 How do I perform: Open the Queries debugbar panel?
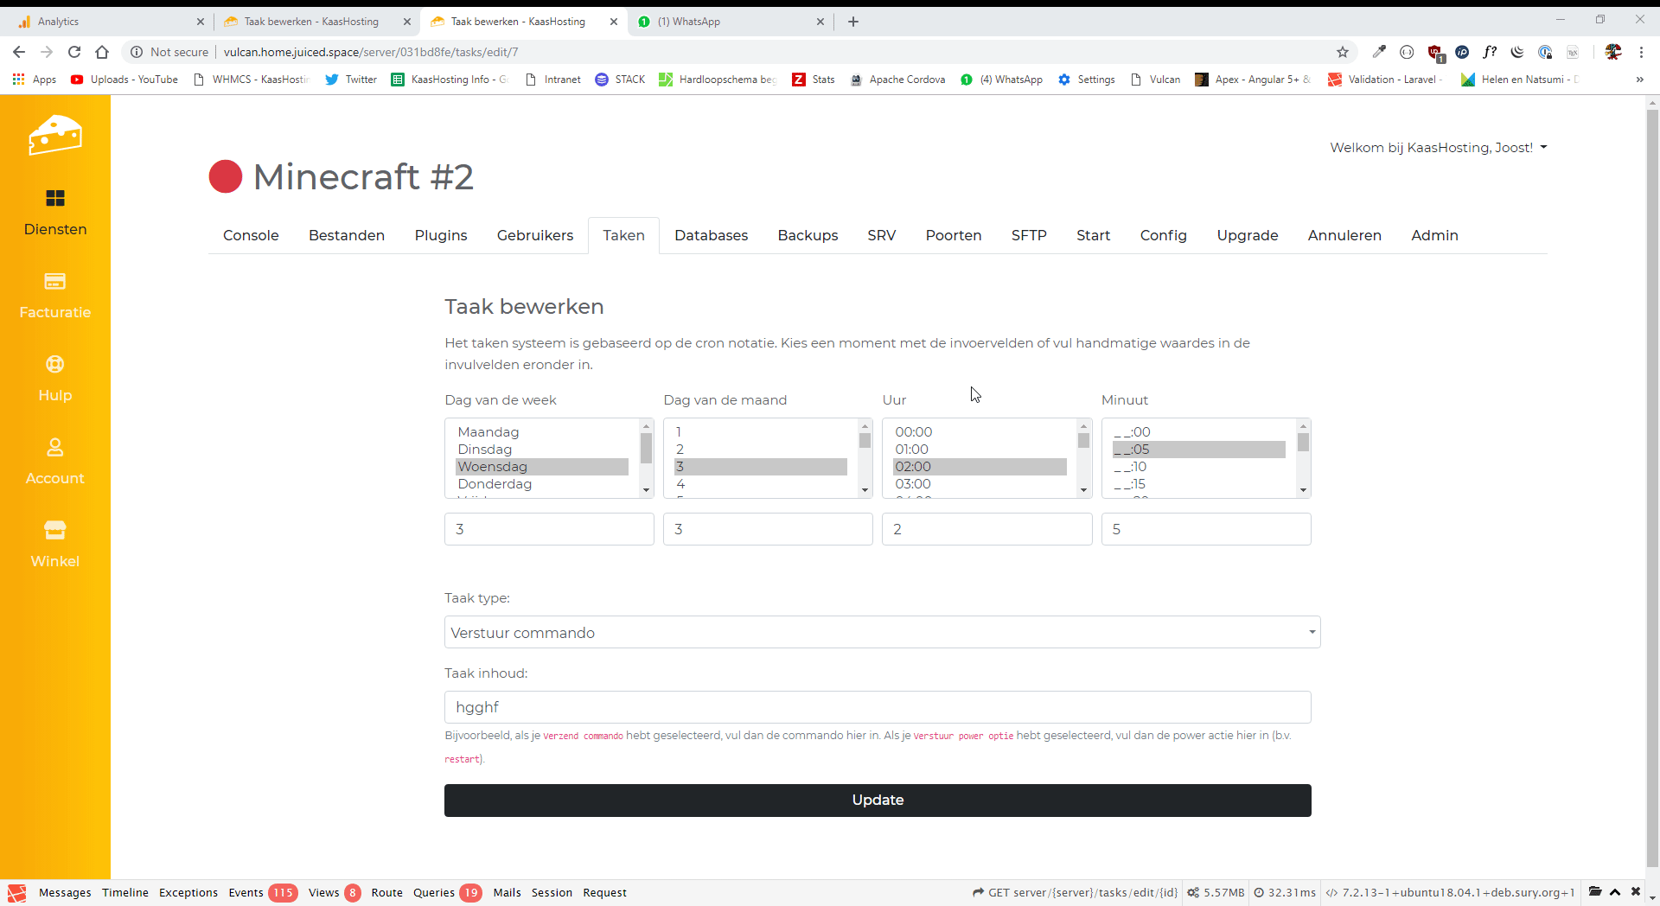pos(434,892)
